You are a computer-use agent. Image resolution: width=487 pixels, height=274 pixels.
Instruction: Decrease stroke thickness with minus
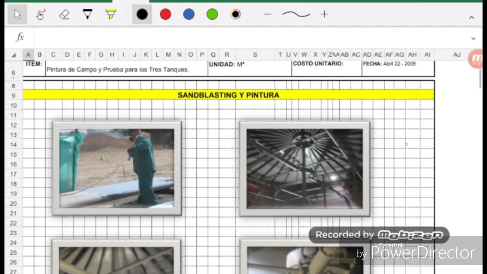tap(267, 14)
